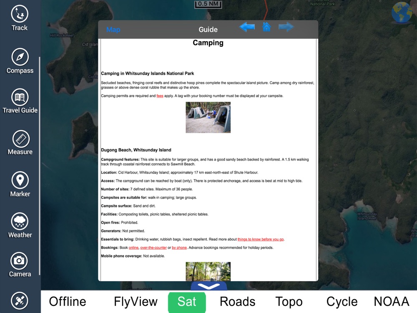Switch to Offline map mode
This screenshot has height=313, width=417.
(68, 302)
